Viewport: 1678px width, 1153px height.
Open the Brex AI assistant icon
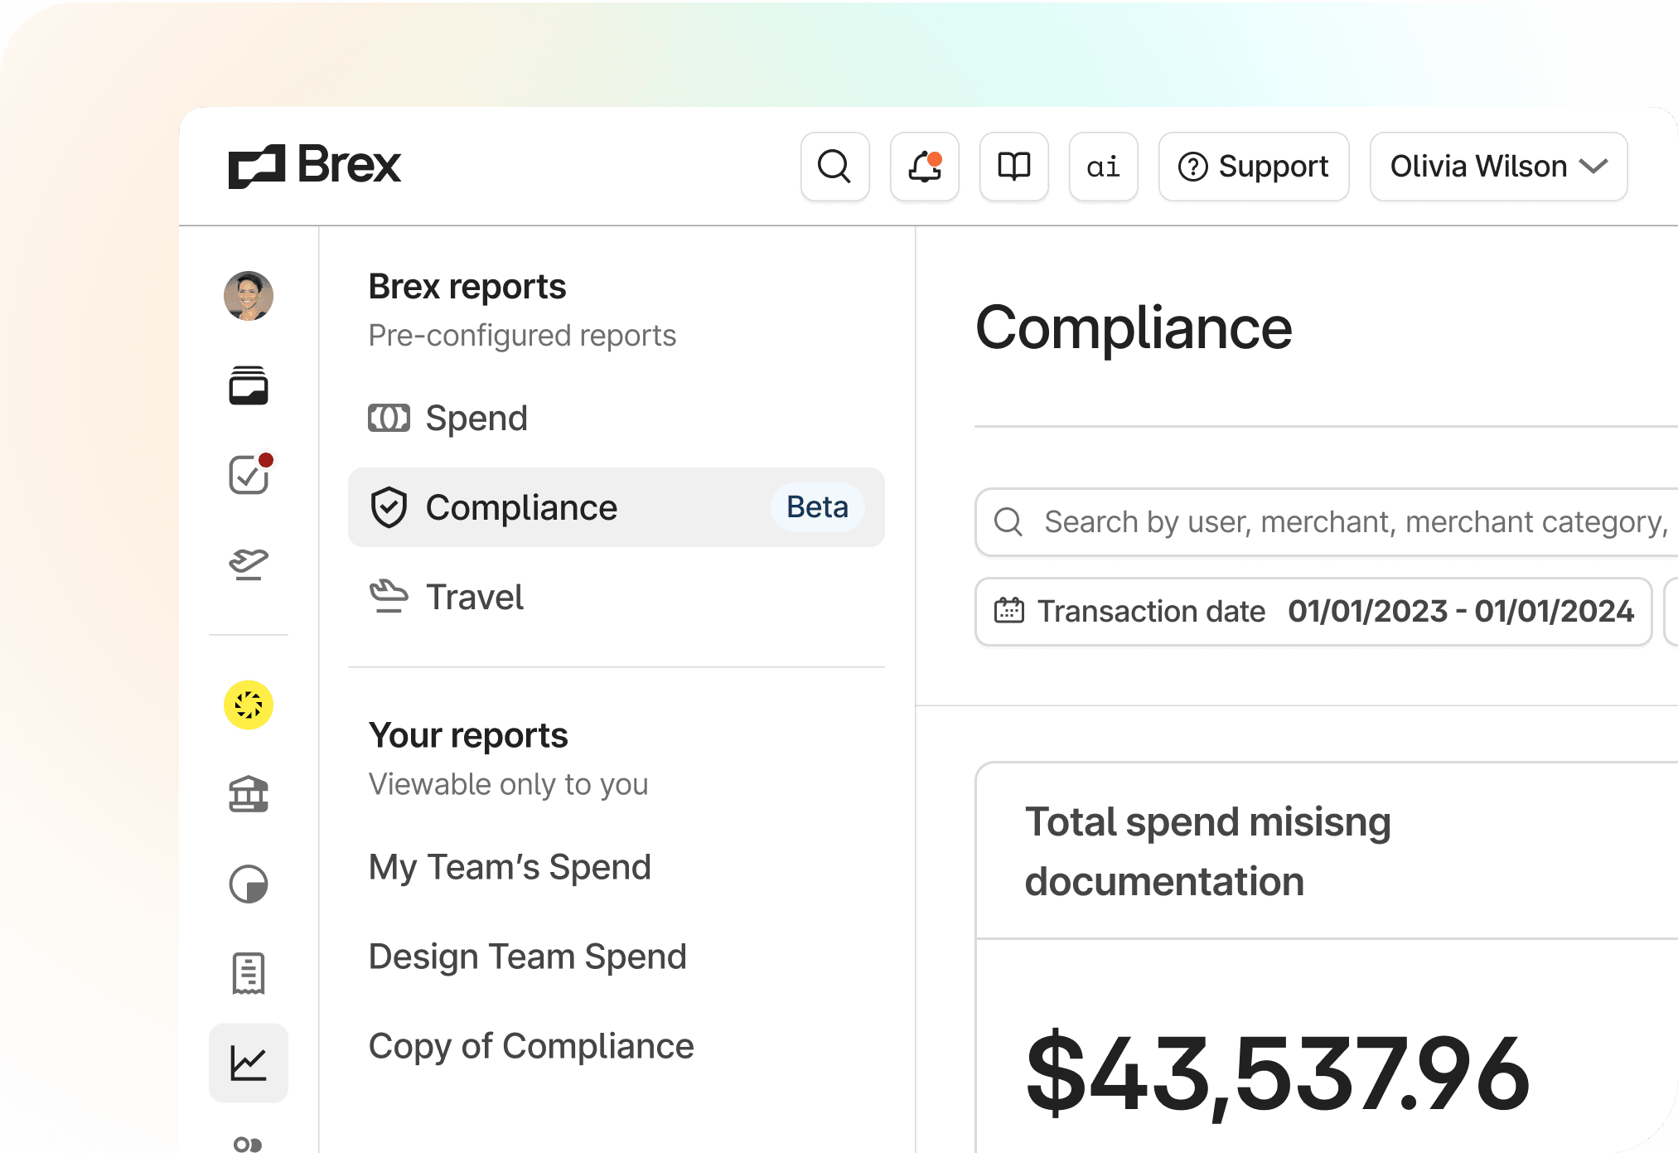pyautogui.click(x=1102, y=167)
